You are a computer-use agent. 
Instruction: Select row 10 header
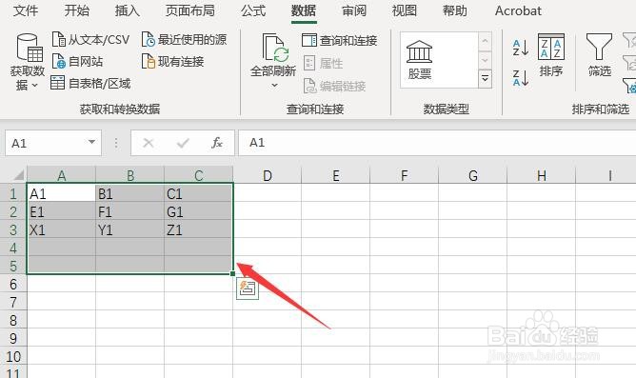13,356
